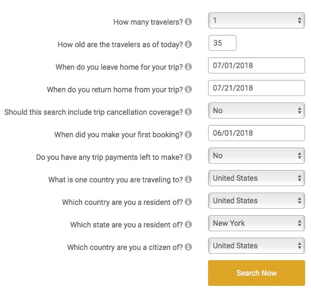Show info icon for 'return home' date question
Screen dimensions: 311x295
tap(188, 89)
